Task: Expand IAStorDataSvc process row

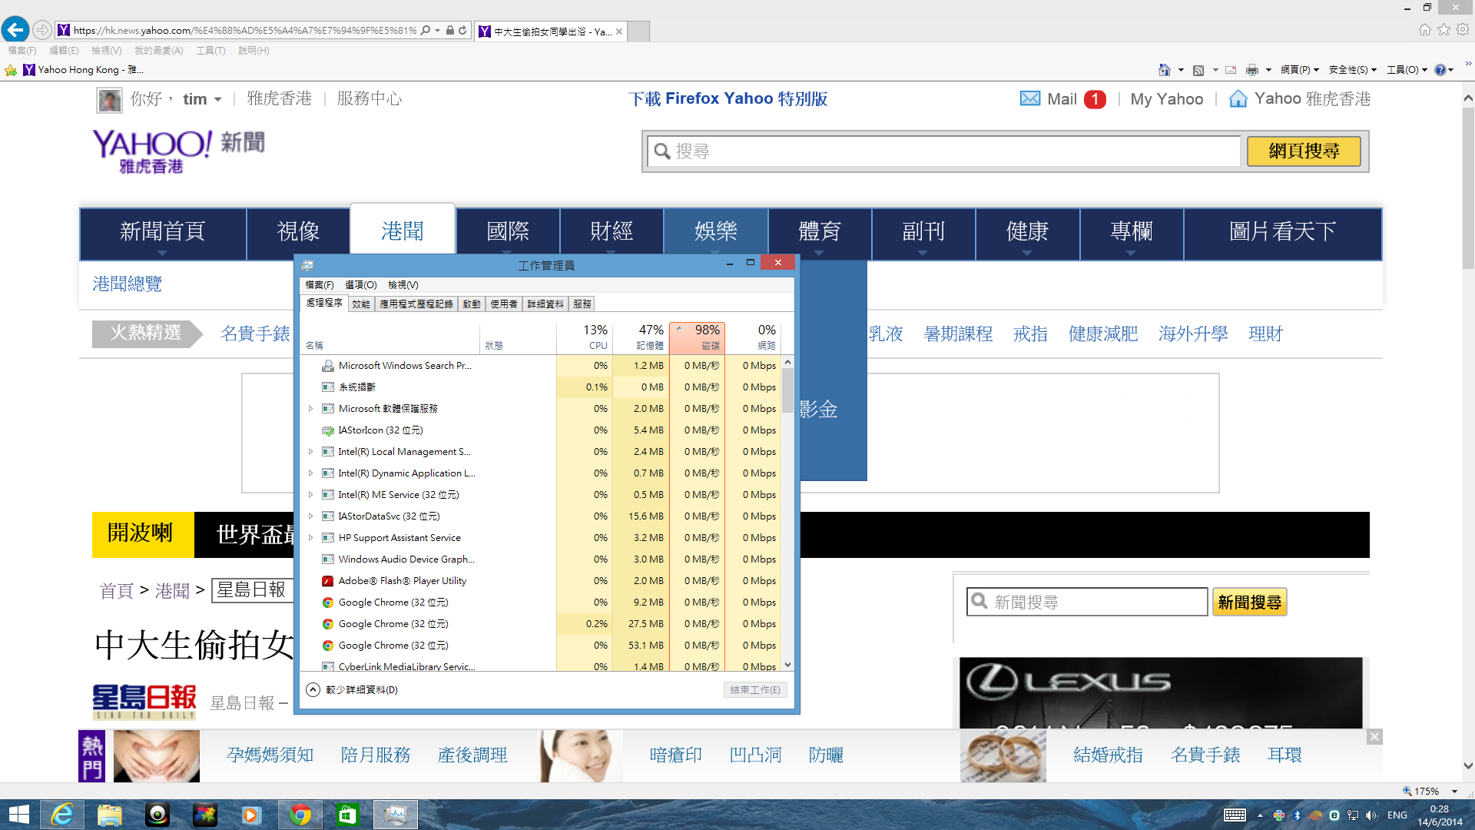Action: (x=310, y=516)
